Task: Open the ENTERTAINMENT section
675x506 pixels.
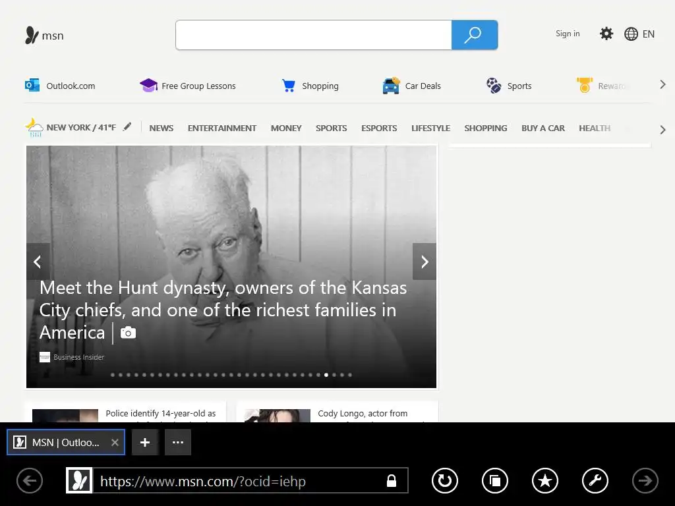Action: tap(222, 128)
